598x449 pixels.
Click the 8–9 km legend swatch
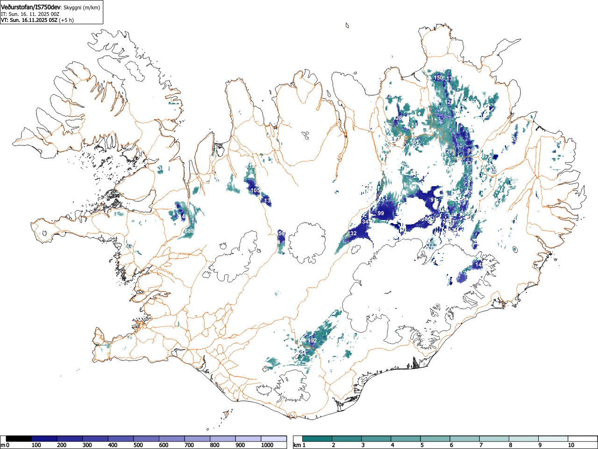pyautogui.click(x=524, y=439)
